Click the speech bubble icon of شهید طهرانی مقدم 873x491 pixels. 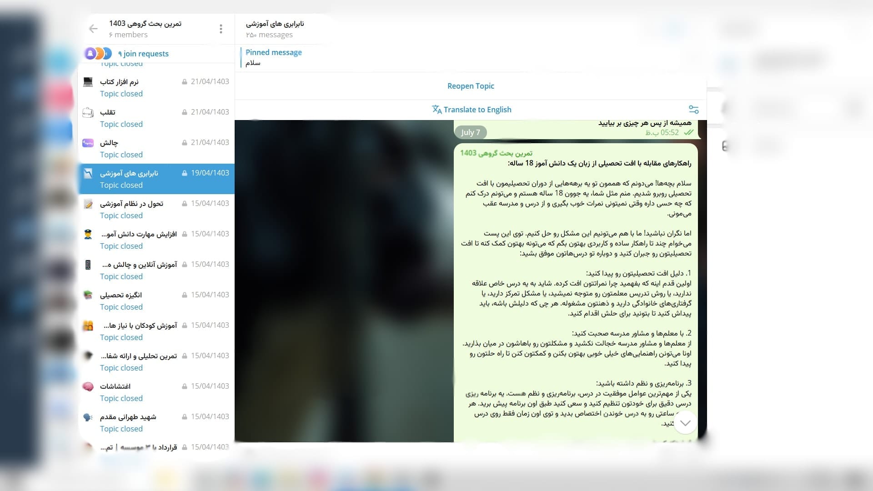[88, 417]
